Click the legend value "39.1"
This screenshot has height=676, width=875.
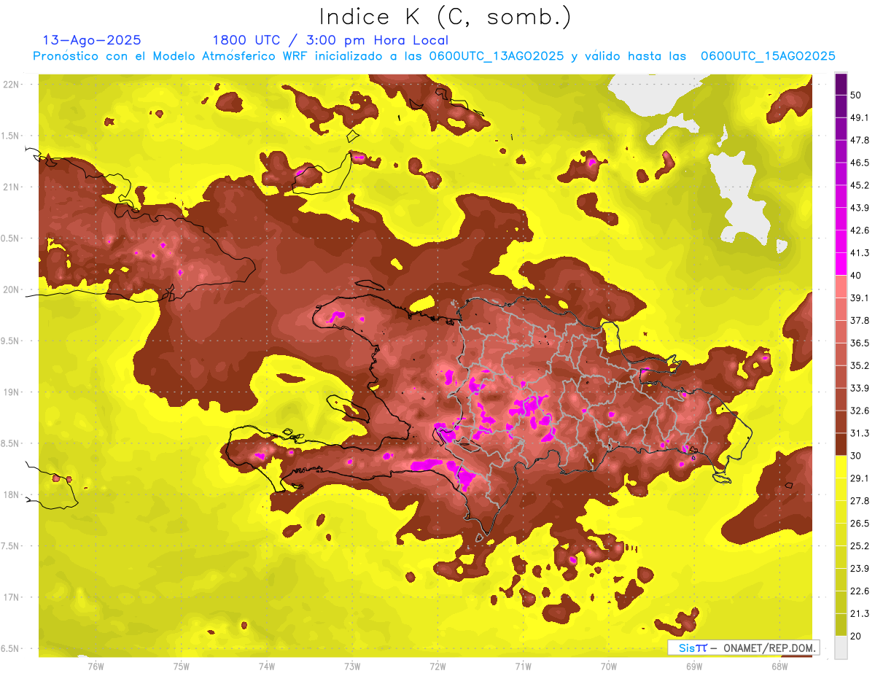(859, 298)
